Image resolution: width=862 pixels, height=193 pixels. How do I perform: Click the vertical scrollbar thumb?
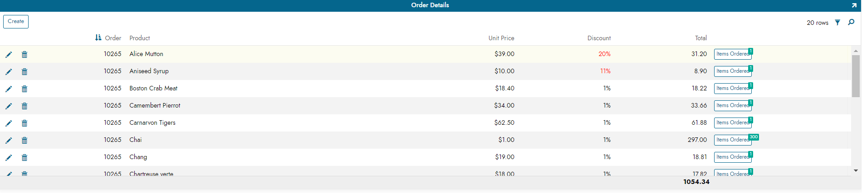click(x=856, y=76)
